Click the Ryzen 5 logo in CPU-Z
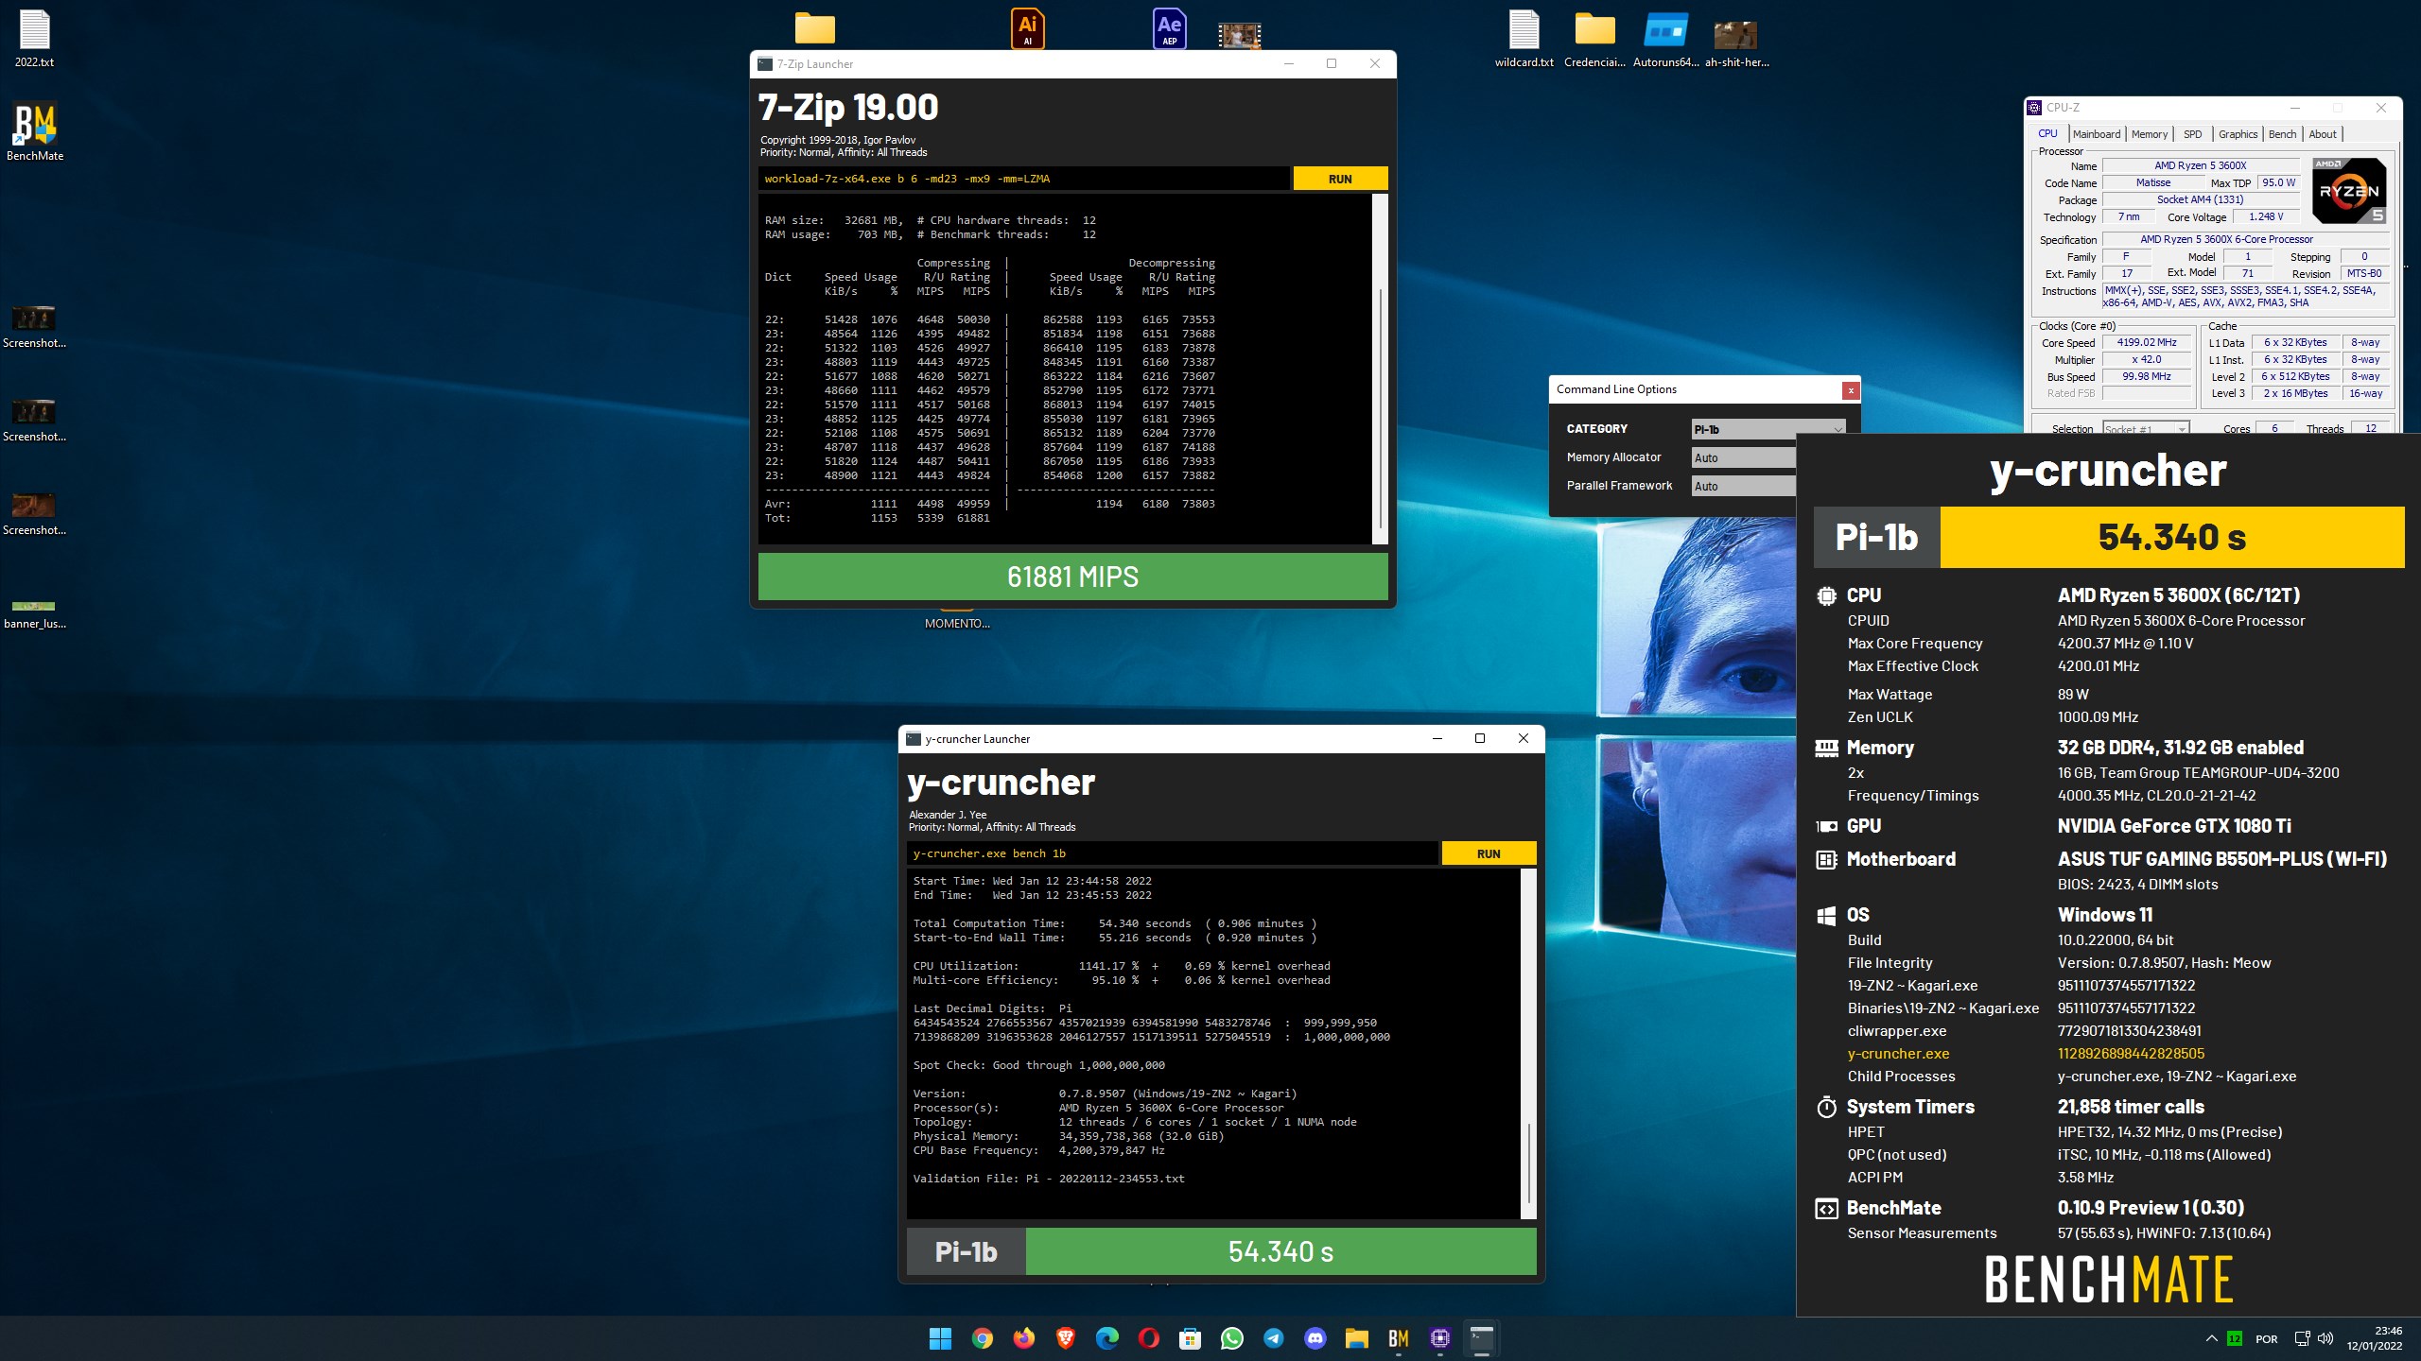Viewport: 2421px width, 1361px height. (x=2349, y=190)
